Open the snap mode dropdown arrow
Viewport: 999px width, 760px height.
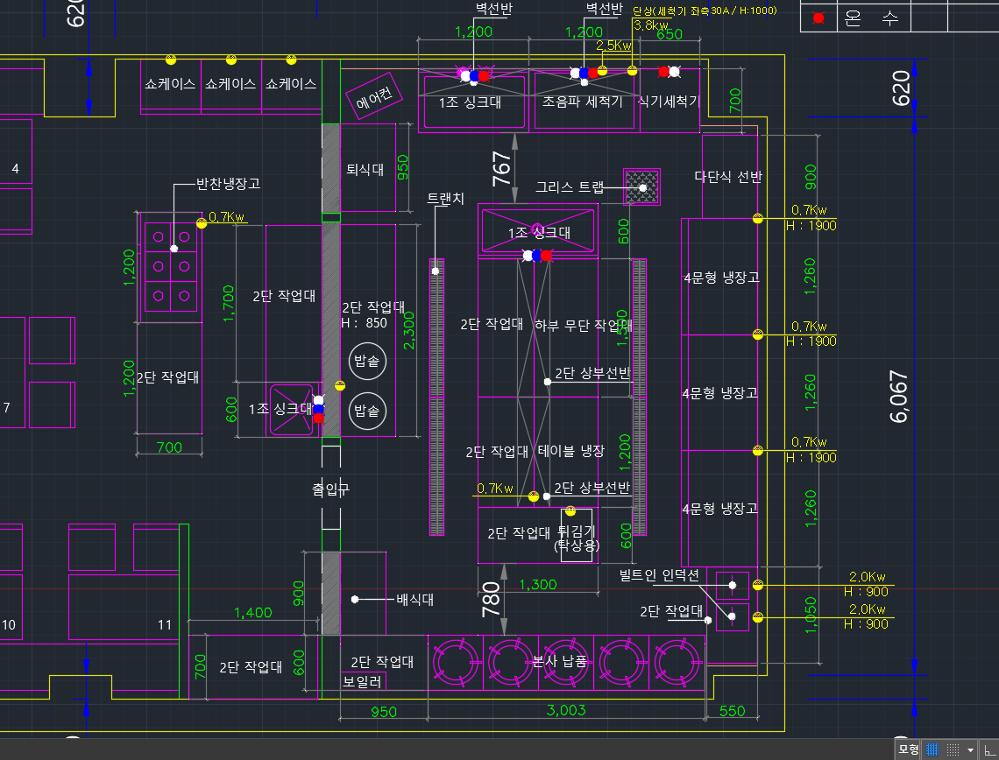pyautogui.click(x=970, y=750)
